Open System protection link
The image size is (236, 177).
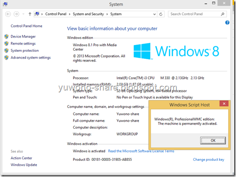point(24,50)
